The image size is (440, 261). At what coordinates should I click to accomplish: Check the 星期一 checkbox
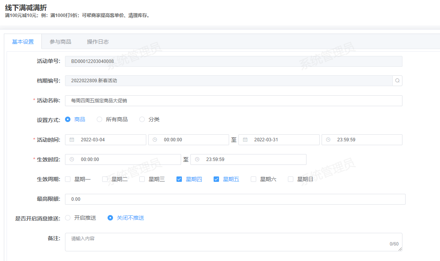68,179
